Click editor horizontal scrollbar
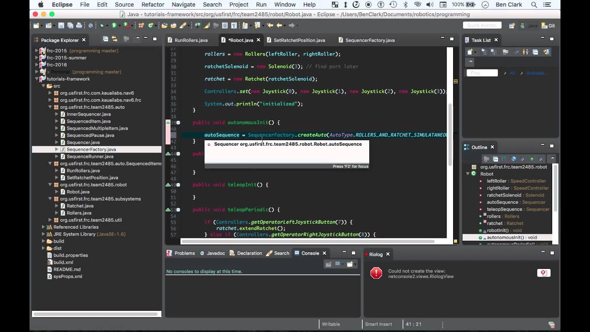The image size is (590, 332). click(x=307, y=241)
